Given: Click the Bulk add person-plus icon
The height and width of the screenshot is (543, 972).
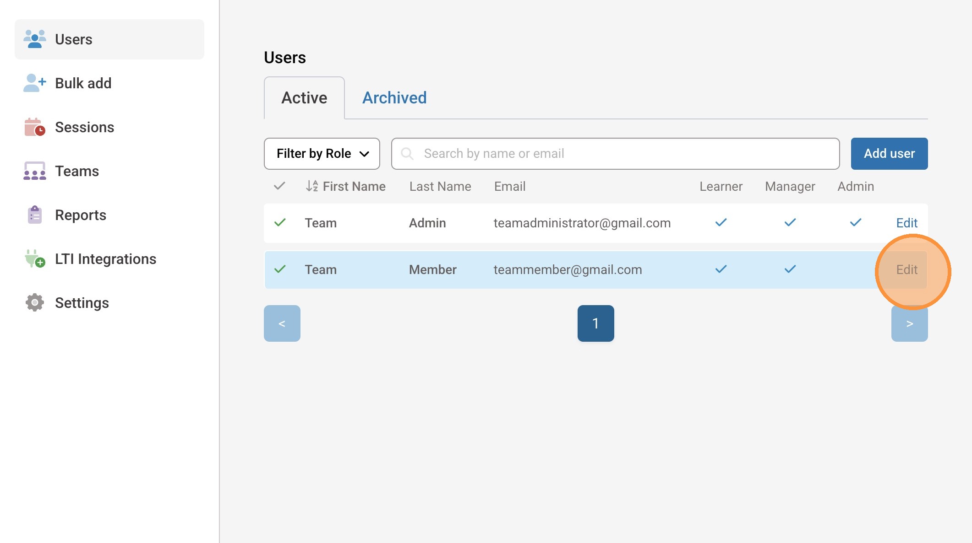Looking at the screenshot, I should pos(35,83).
